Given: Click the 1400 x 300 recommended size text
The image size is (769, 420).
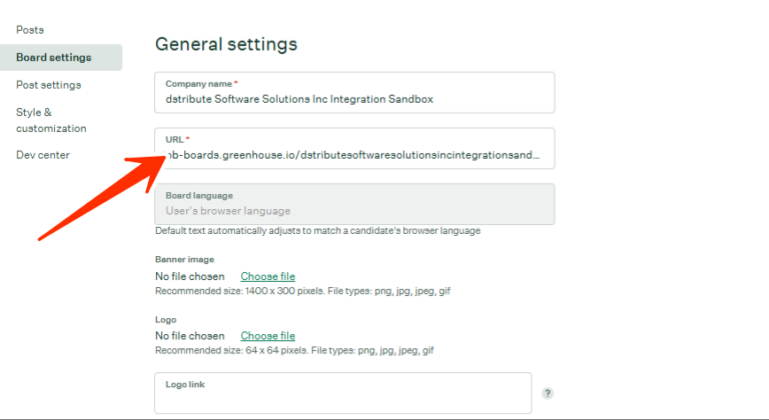Looking at the screenshot, I should click(x=303, y=291).
